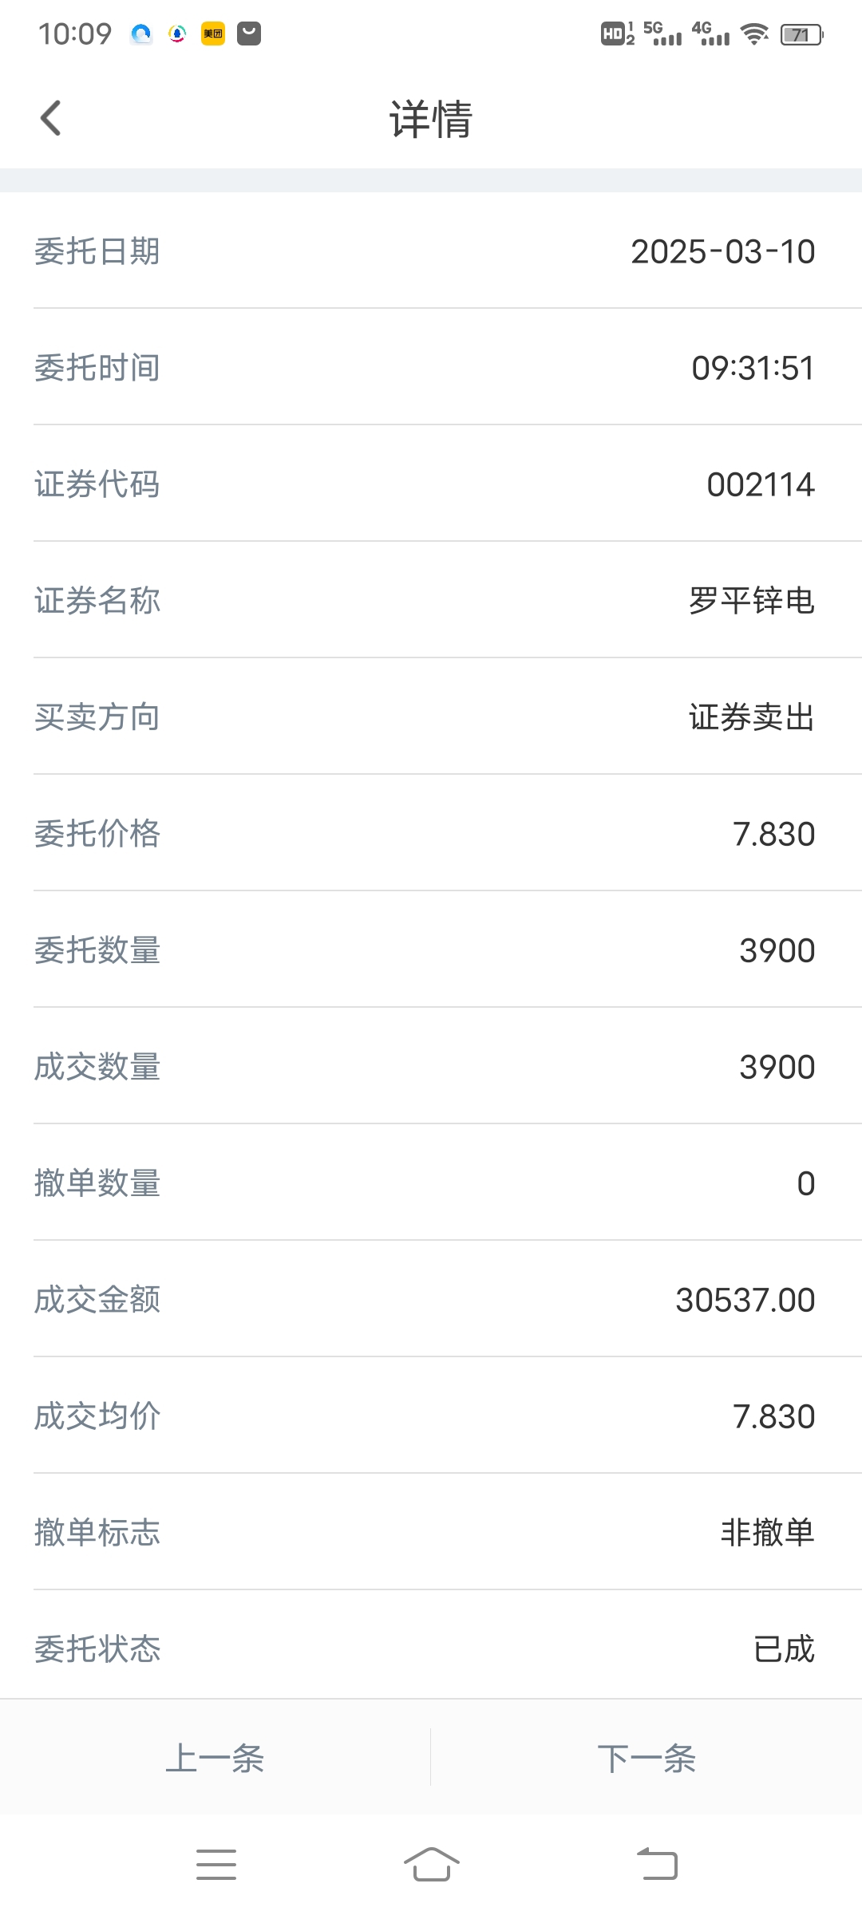Tap the clock time in status bar
This screenshot has height=1915, width=862.
(x=75, y=34)
